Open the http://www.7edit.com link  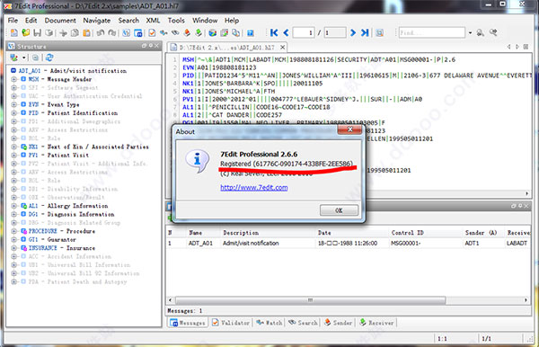point(254,187)
